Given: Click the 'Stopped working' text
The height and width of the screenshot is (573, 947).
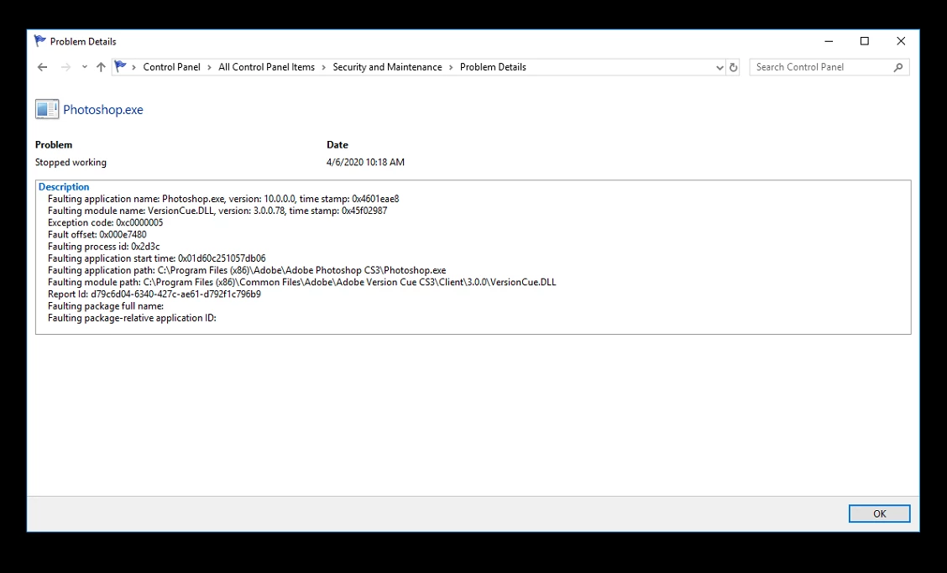Looking at the screenshot, I should pos(71,163).
